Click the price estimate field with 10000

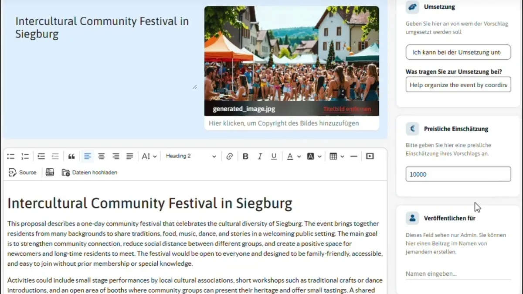pos(458,174)
